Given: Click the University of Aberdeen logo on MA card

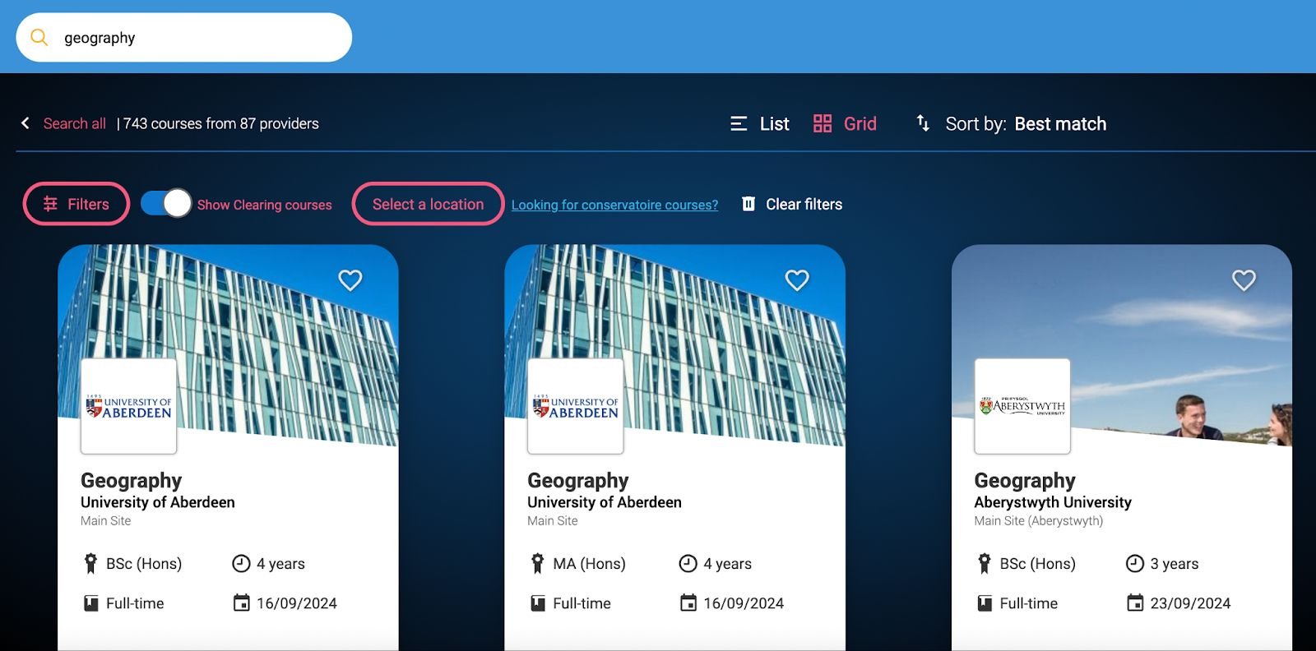Looking at the screenshot, I should pos(575,406).
